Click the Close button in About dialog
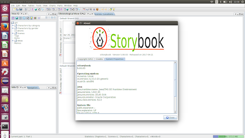The width and height of the screenshot is (245, 138). [170, 118]
